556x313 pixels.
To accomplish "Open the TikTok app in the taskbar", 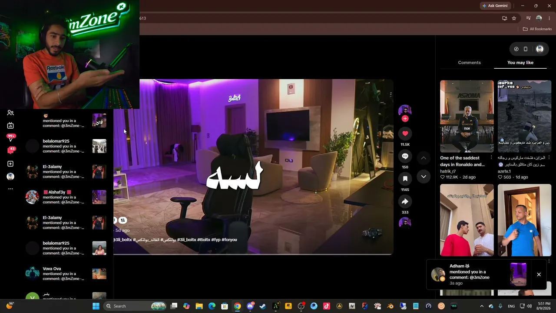I will [327, 306].
